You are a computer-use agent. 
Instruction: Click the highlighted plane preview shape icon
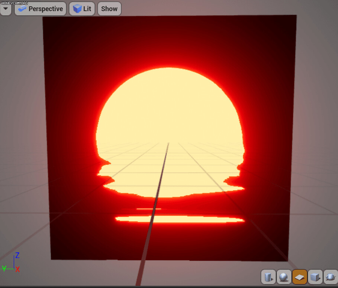pos(299,277)
